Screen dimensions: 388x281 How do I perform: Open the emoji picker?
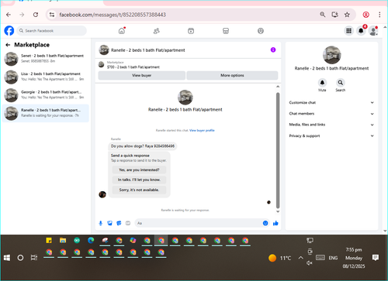pyautogui.click(x=265, y=223)
